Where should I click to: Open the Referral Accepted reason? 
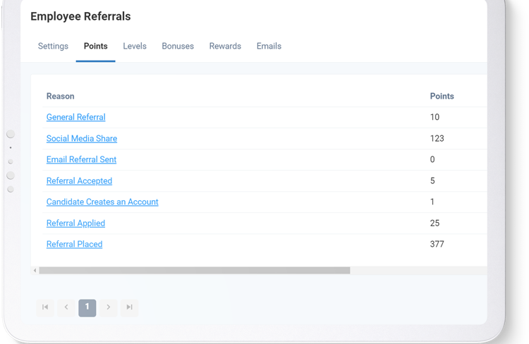pos(79,181)
